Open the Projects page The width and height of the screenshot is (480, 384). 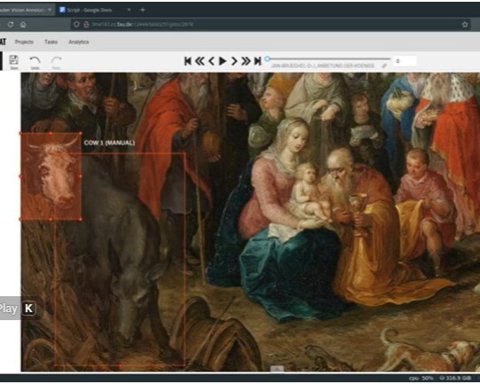point(24,42)
